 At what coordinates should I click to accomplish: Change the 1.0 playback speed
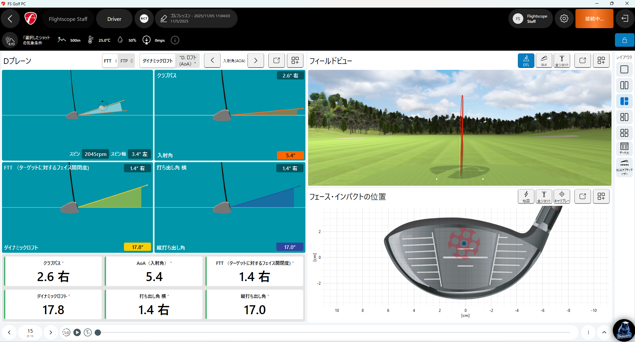[x=67, y=332]
